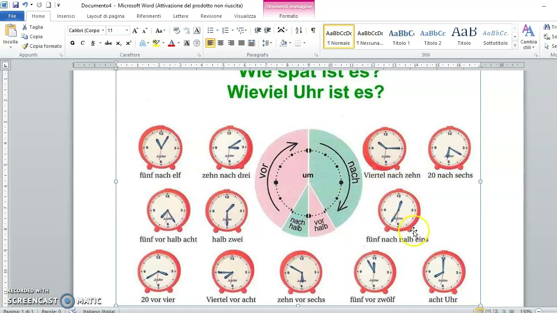Open the Formato tab under Strumenti immagine
557x313 pixels.
click(x=289, y=16)
